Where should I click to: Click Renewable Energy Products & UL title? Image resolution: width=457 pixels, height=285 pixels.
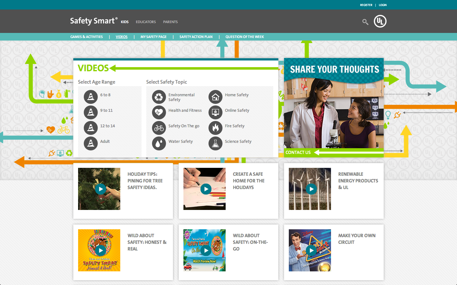[x=358, y=181]
